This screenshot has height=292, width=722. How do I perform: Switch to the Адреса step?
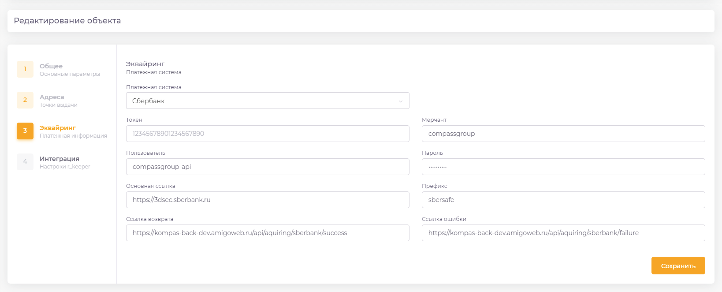point(52,97)
